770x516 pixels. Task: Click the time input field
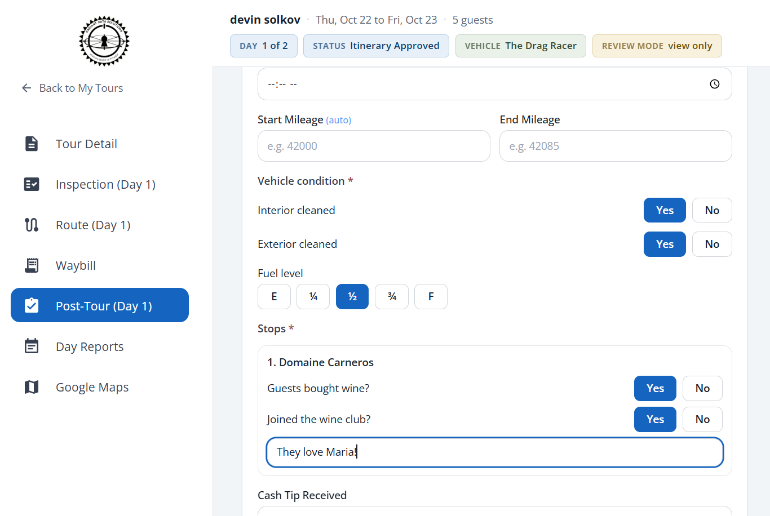[495, 84]
